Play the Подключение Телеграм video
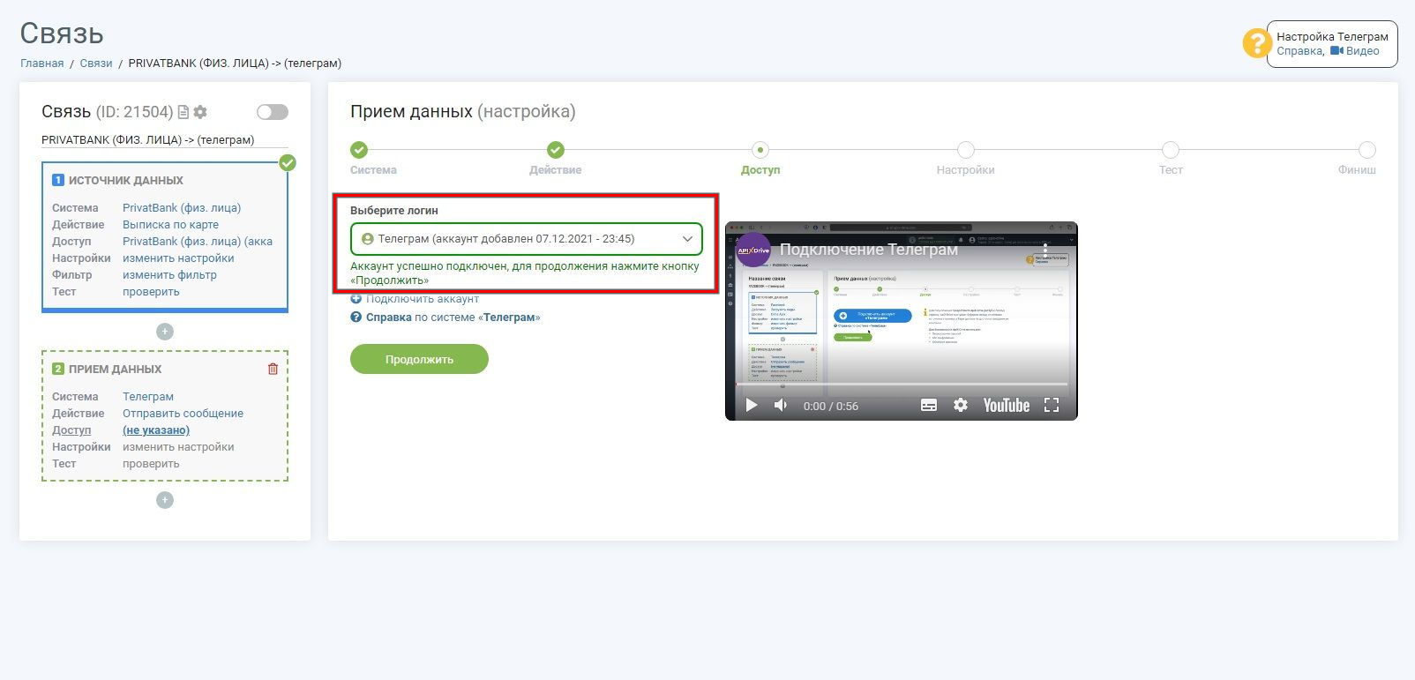 coord(752,405)
